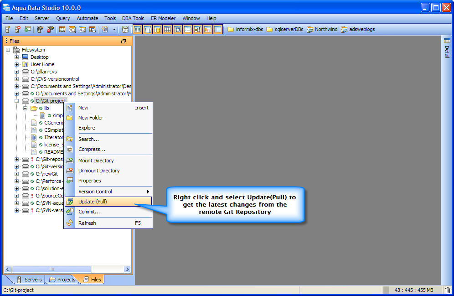Click Unmount Directory menu entry

coord(108,171)
